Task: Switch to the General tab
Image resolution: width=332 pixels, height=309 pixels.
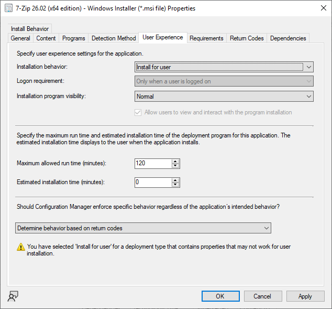Action: pos(20,38)
